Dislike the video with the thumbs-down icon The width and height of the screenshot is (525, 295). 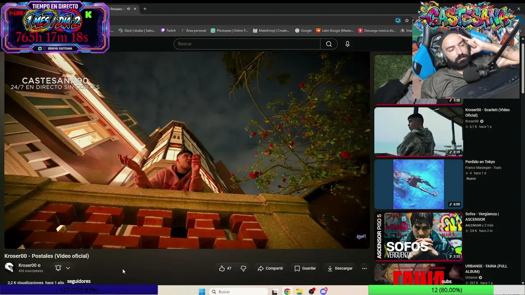(243, 268)
